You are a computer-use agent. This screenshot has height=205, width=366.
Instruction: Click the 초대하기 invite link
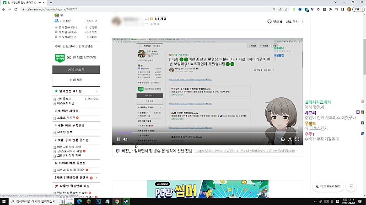click(92, 21)
